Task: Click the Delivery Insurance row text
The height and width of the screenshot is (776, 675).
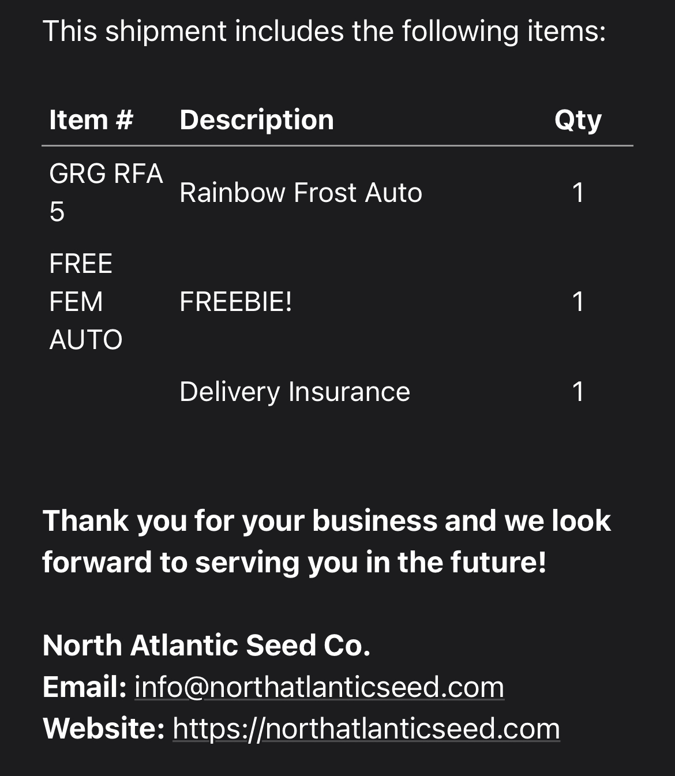Action: point(295,392)
